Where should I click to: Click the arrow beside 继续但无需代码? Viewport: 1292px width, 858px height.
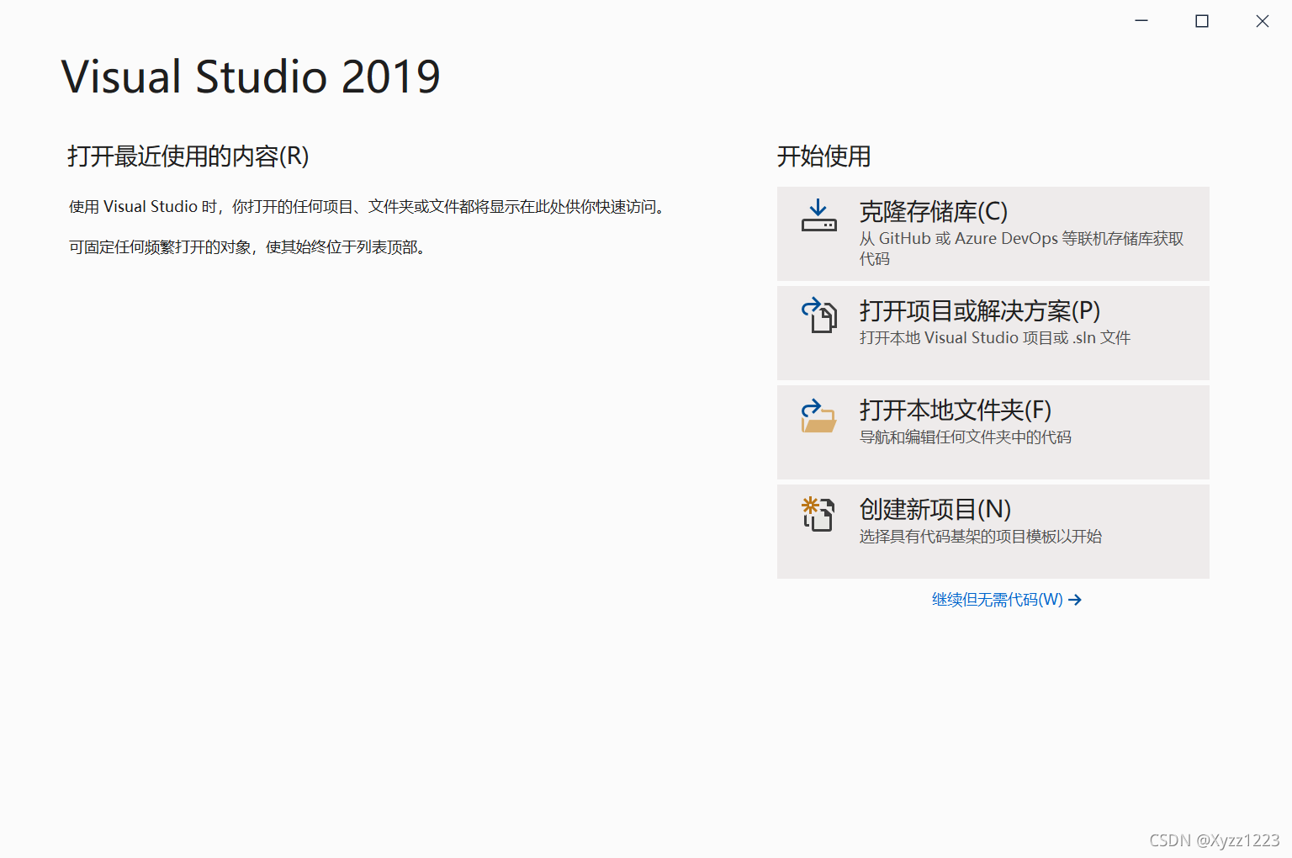(1075, 600)
